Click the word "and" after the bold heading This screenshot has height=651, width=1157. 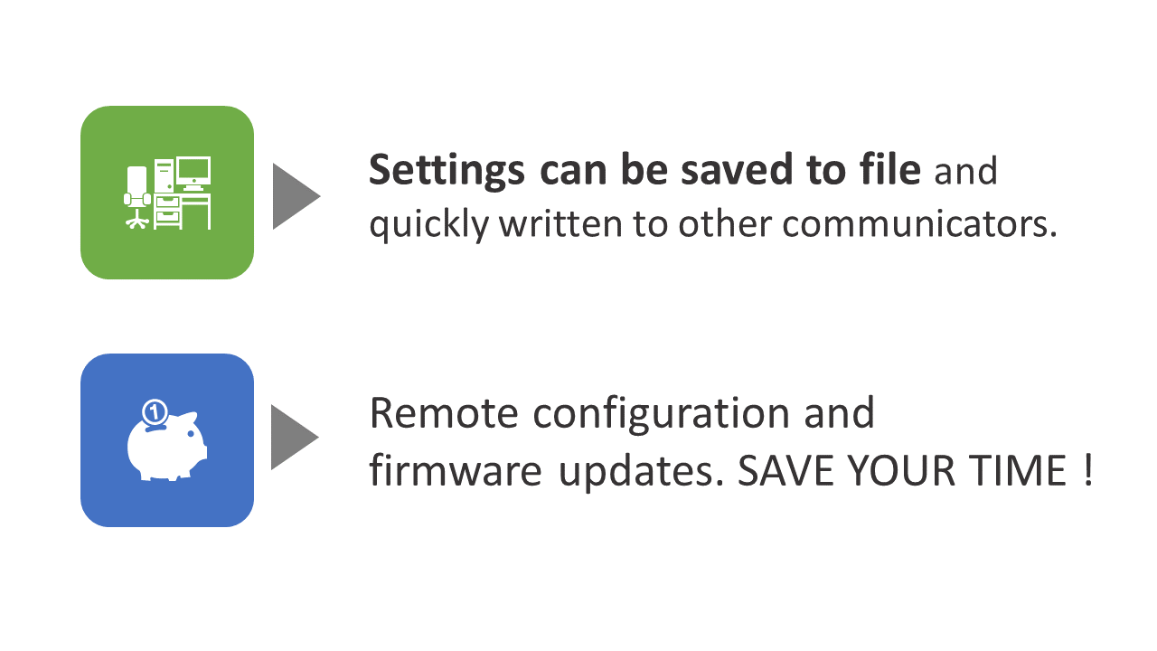click(965, 171)
